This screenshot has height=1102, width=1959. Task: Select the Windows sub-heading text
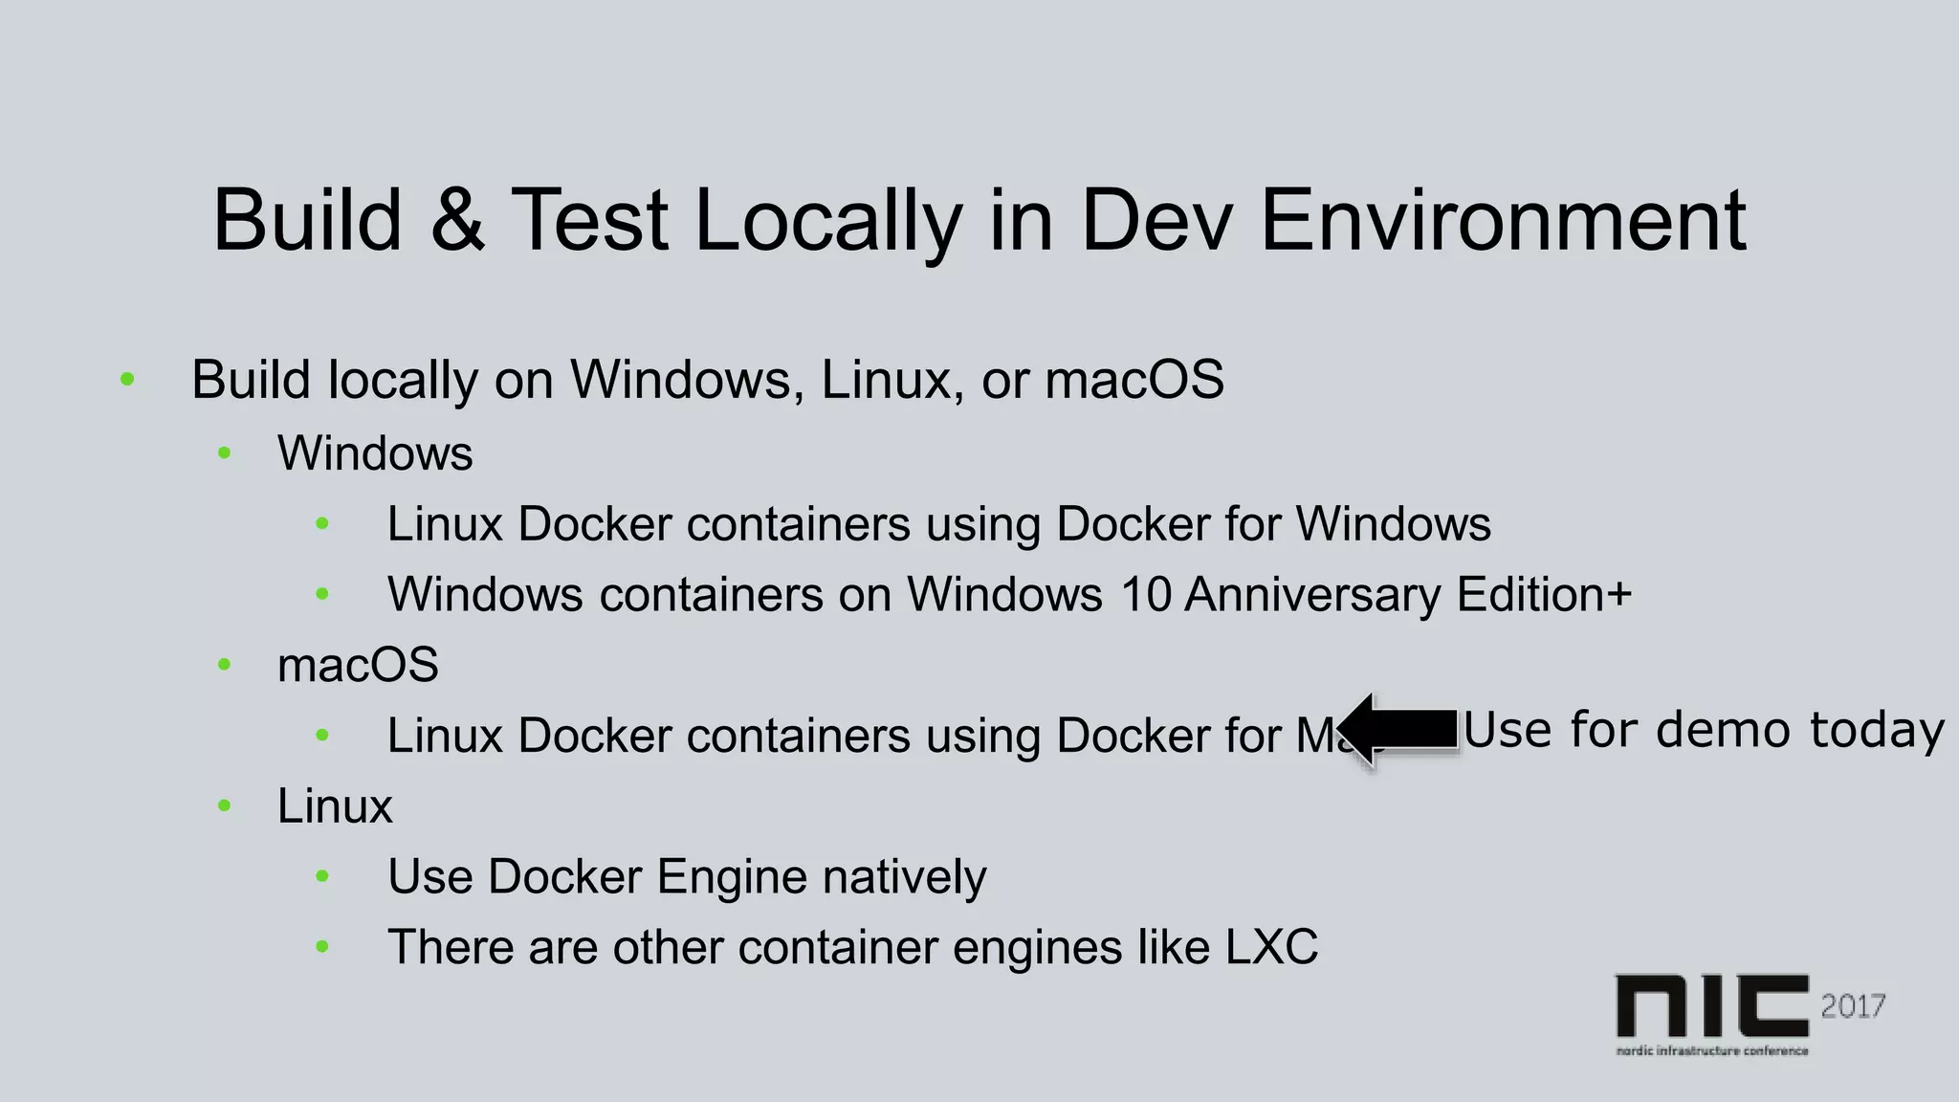(x=375, y=452)
